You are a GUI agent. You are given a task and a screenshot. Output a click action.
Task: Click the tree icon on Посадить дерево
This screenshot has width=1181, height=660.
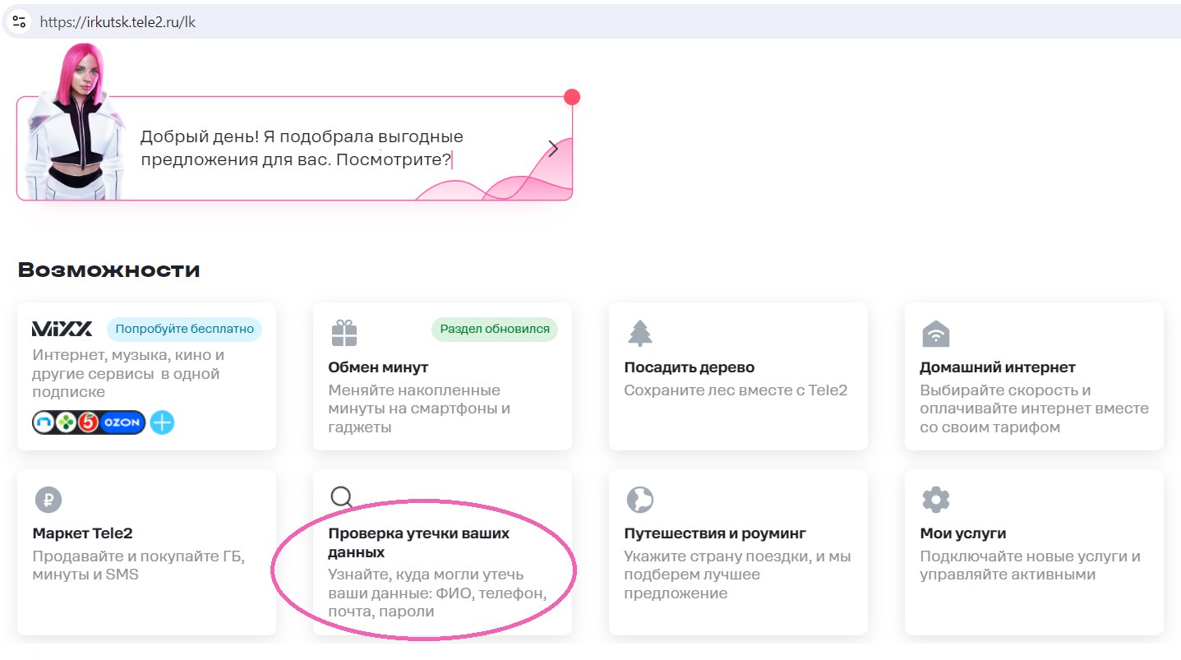coord(639,333)
